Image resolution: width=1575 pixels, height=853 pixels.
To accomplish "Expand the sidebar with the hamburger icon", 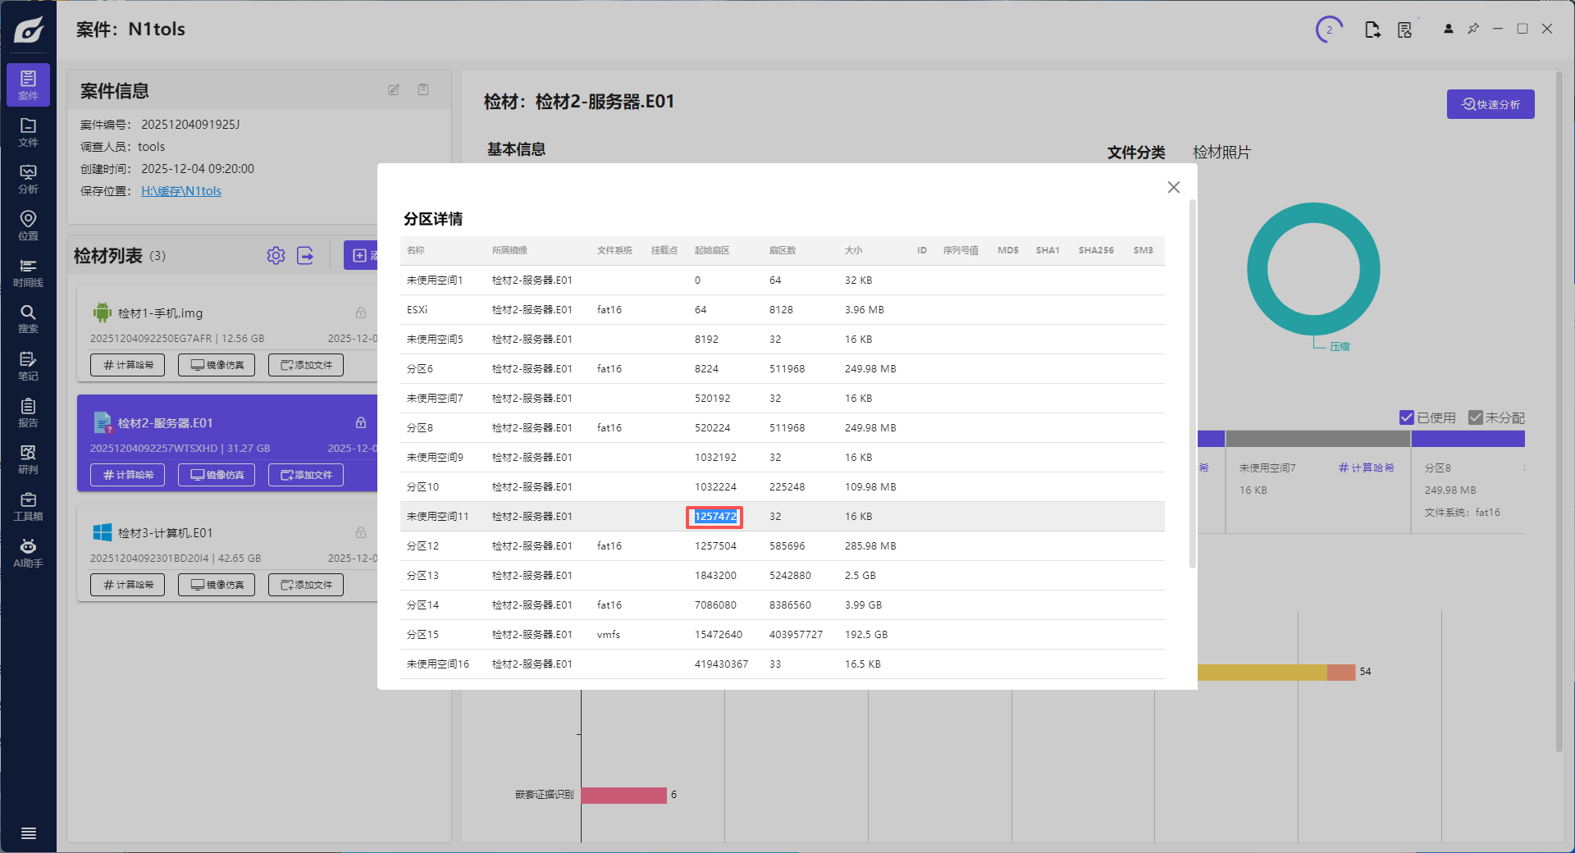I will pos(28,833).
